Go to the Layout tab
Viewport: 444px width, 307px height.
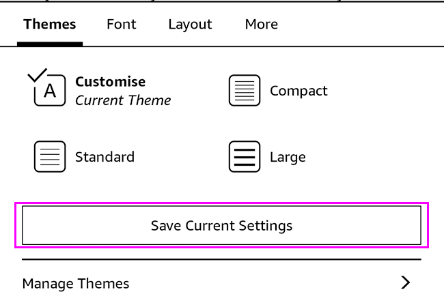[190, 25]
